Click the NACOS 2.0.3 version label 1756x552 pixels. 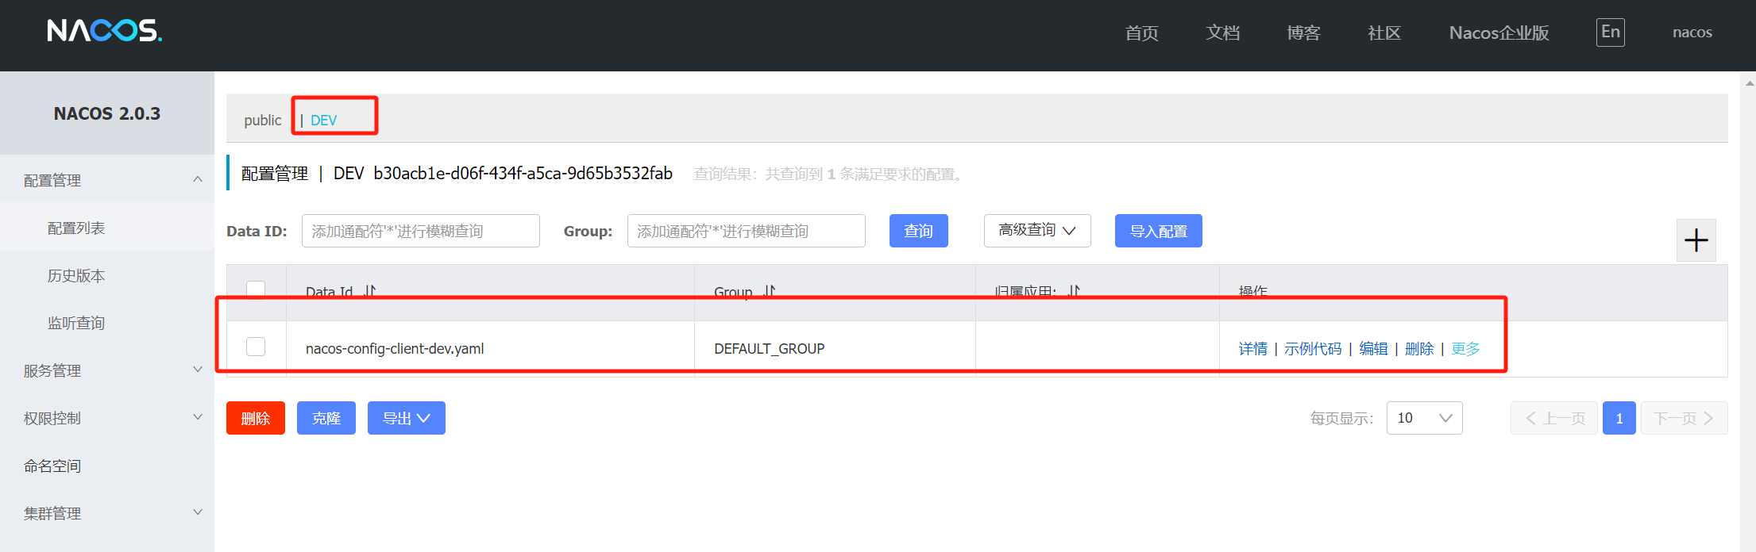[107, 113]
